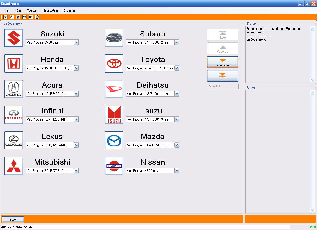Click the Lexus brand name
The image size is (317, 230).
pyautogui.click(x=52, y=137)
